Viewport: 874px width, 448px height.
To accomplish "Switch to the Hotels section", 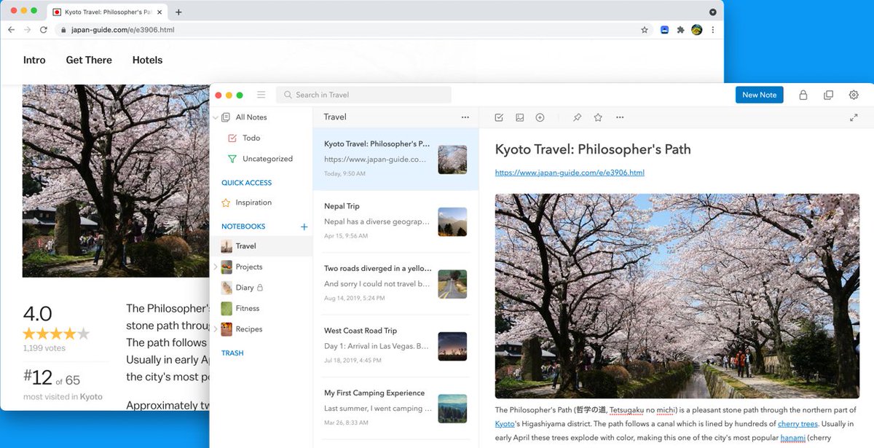I will coord(147,60).
